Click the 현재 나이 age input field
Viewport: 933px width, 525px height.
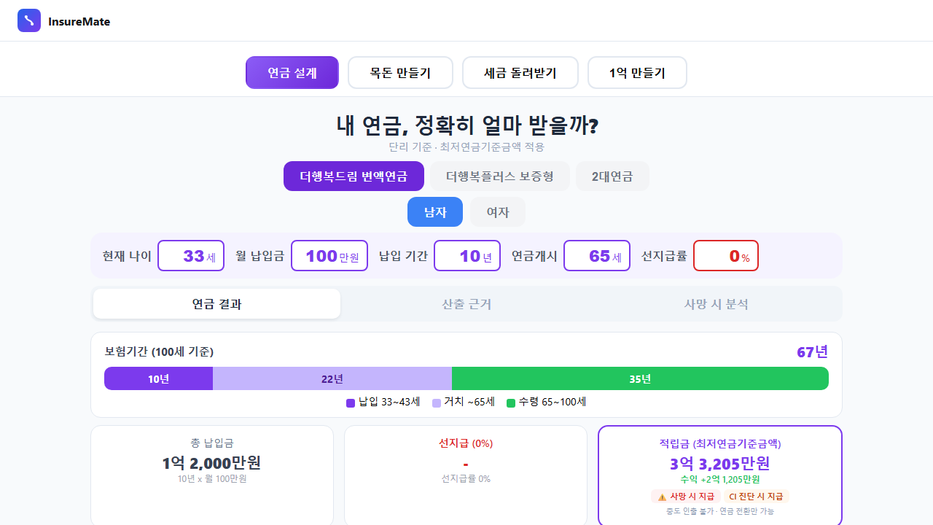pyautogui.click(x=191, y=255)
